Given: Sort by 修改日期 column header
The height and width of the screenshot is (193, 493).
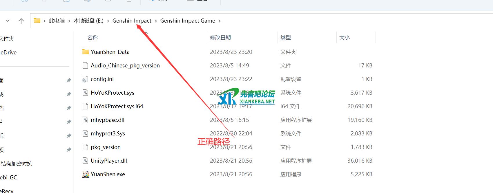Looking at the screenshot, I should [220, 38].
